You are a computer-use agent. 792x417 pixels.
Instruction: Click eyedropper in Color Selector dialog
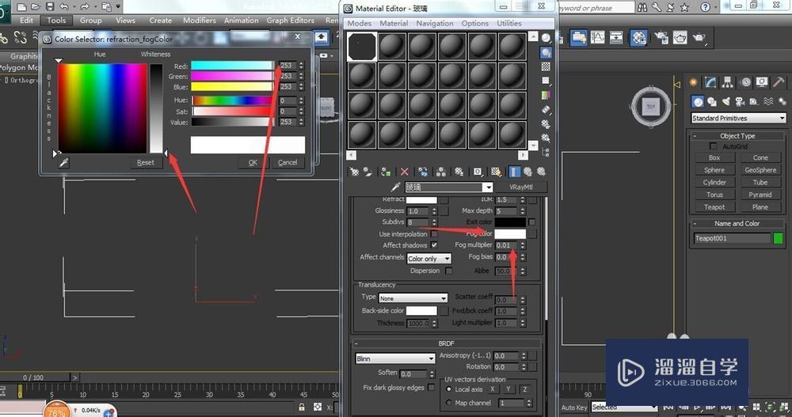[63, 162]
